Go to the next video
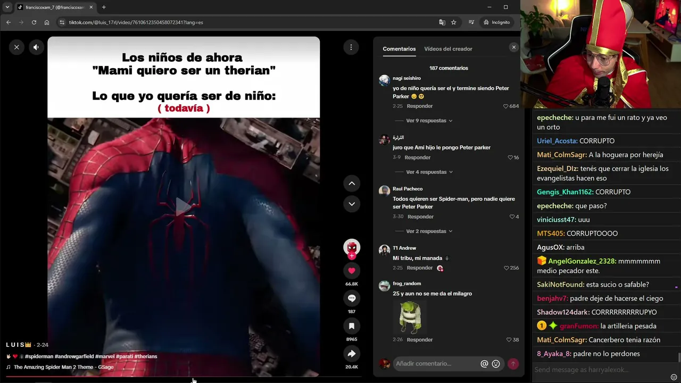This screenshot has width=681, height=383. [352, 204]
